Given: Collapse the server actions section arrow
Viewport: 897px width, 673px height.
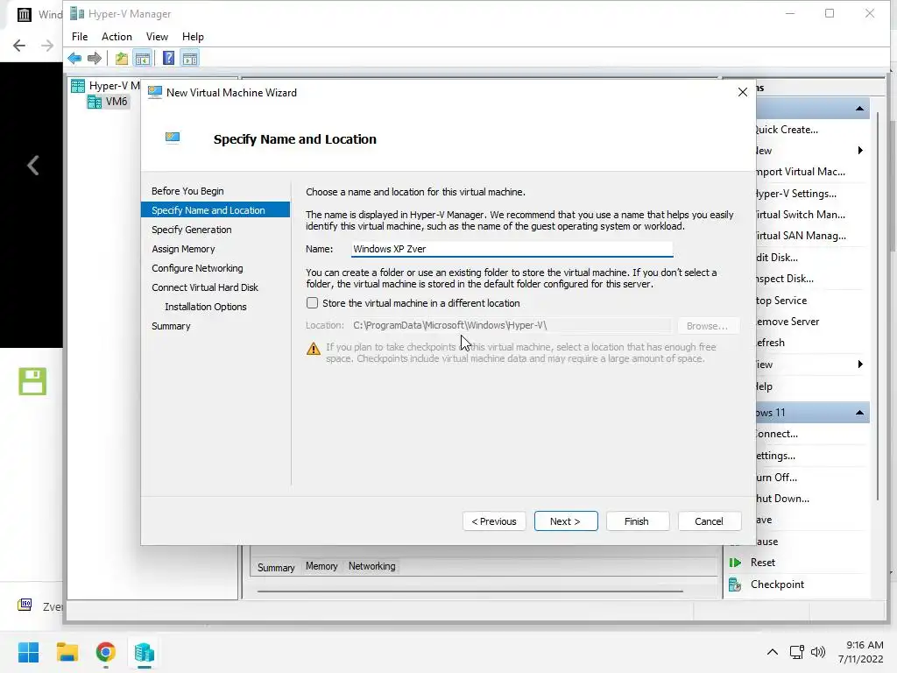Looking at the screenshot, I should (859, 109).
